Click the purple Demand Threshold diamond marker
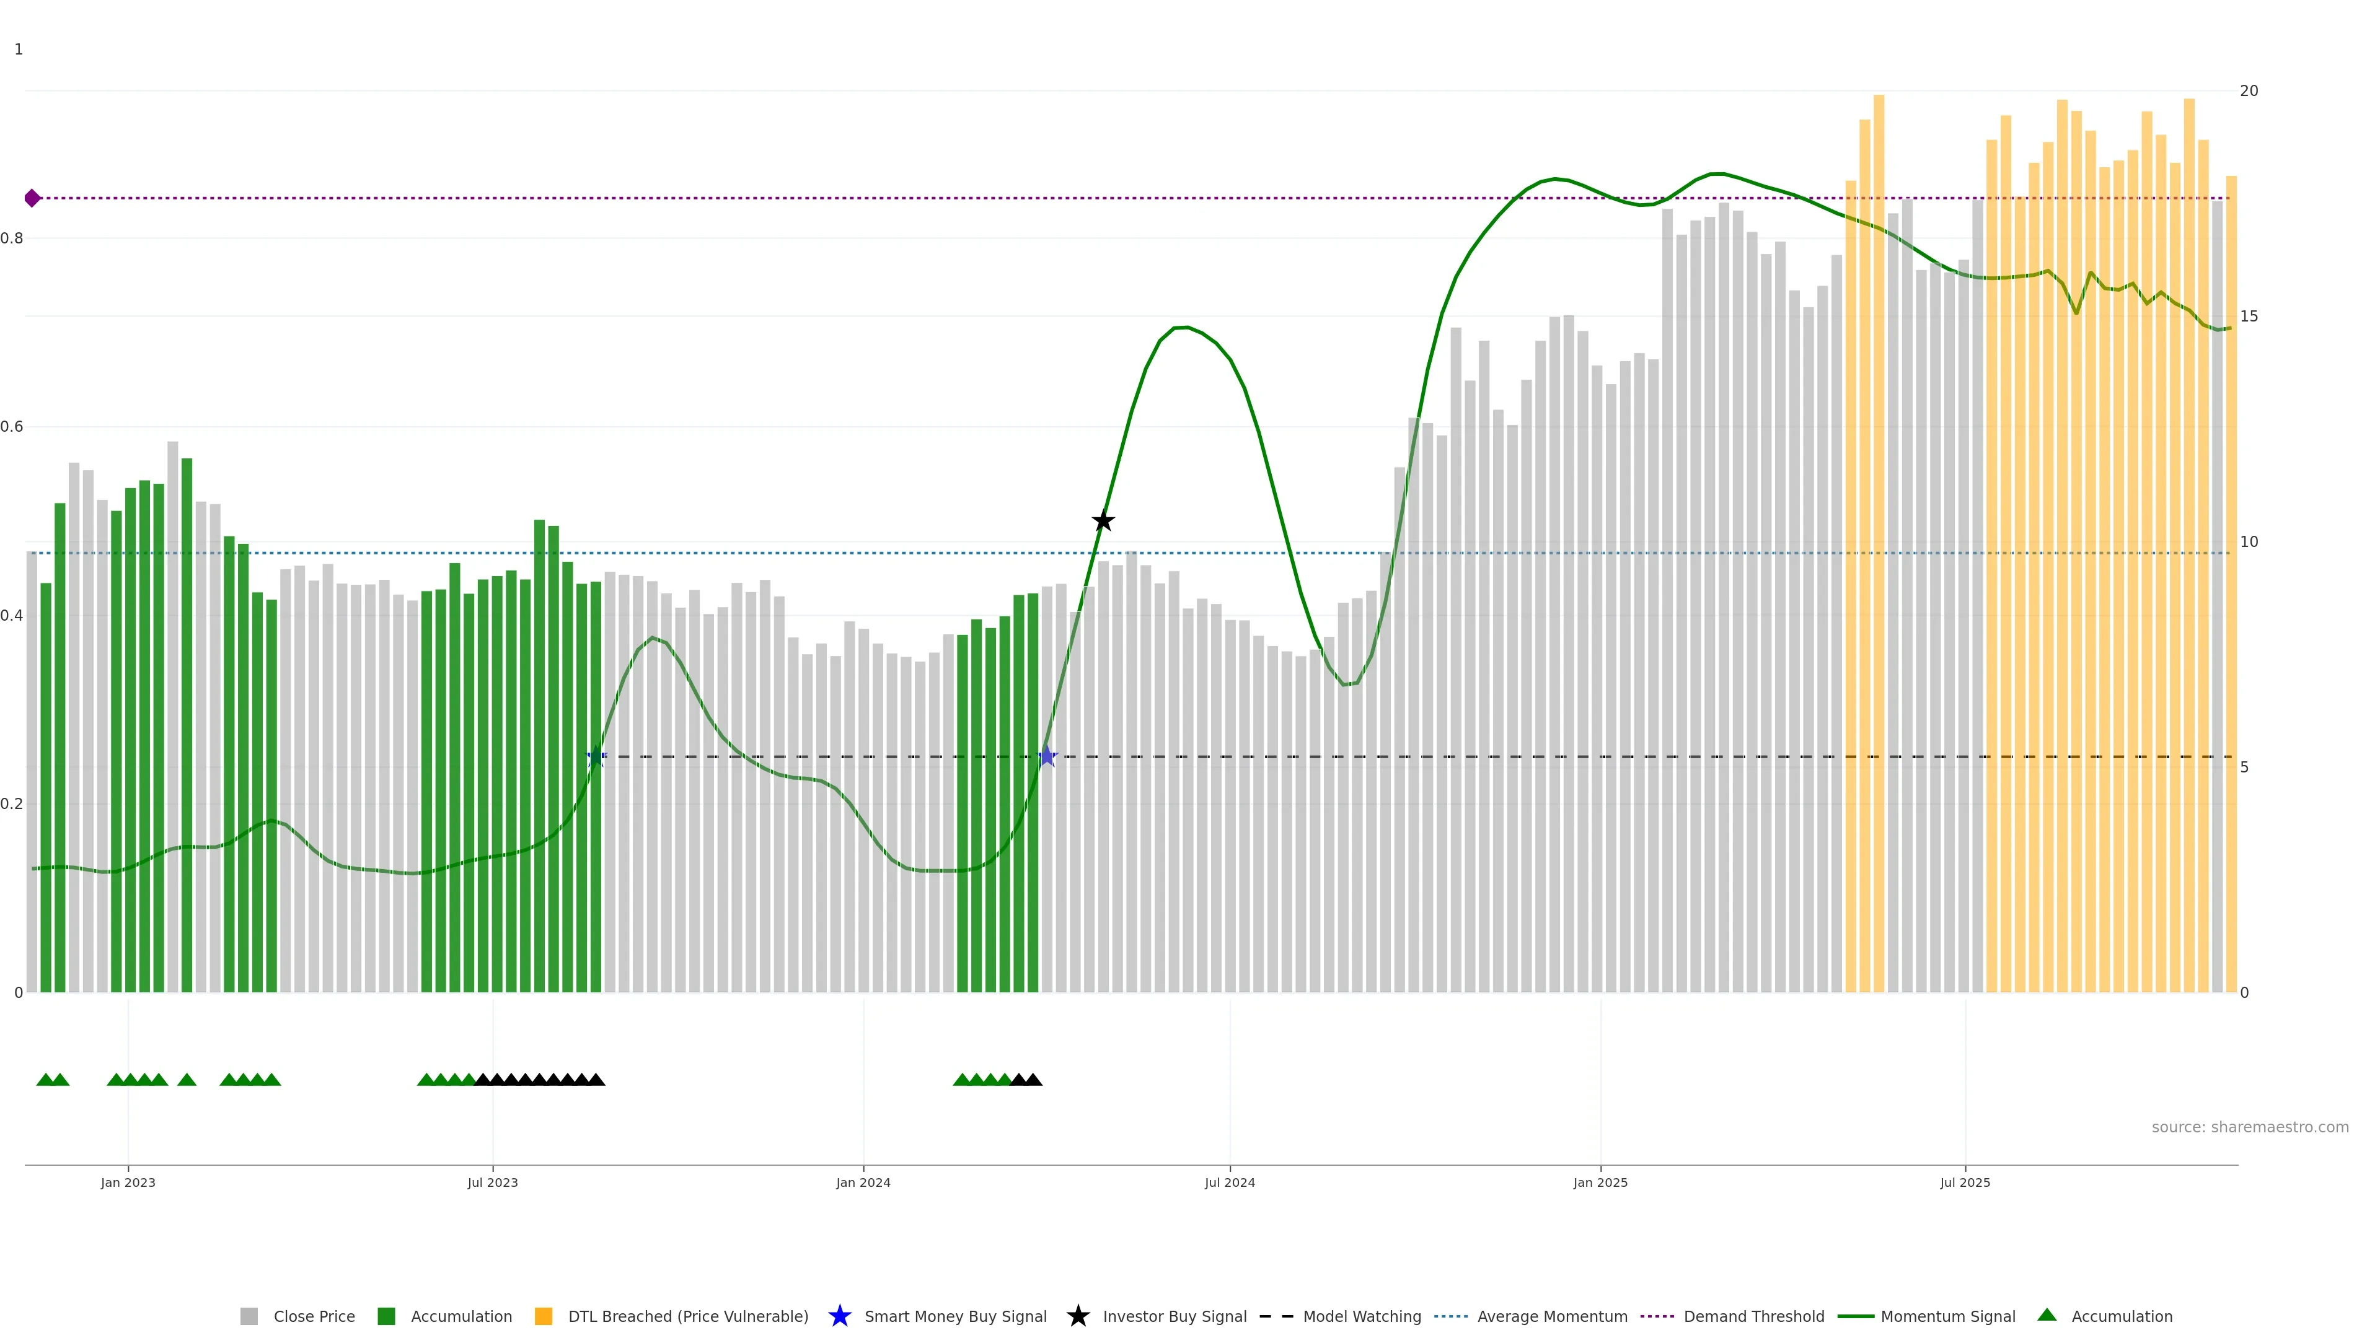The height and width of the screenshot is (1338, 2380). [x=32, y=198]
